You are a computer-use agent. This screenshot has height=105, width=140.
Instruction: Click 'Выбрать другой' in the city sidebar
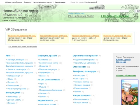pyautogui.click(x=123, y=60)
